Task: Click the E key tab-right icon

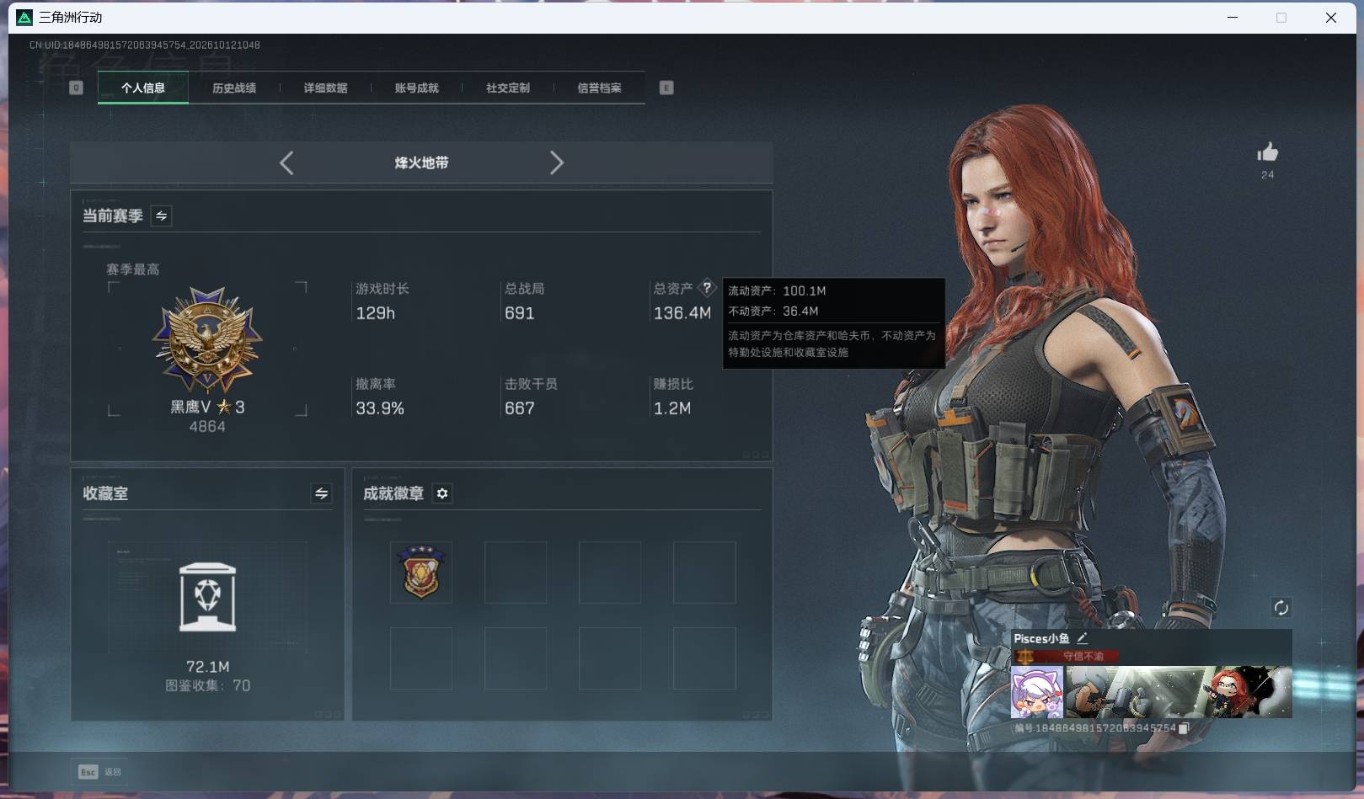Action: click(666, 88)
